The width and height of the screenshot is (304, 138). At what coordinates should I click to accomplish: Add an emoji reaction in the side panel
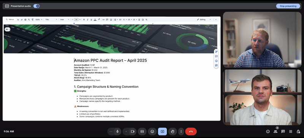(216, 61)
